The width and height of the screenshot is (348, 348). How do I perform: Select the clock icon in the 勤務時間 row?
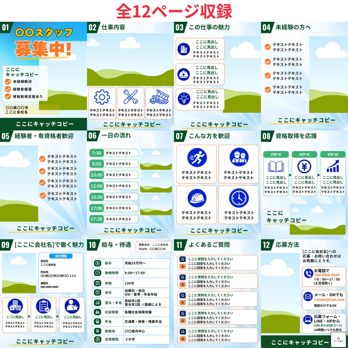click(98, 273)
